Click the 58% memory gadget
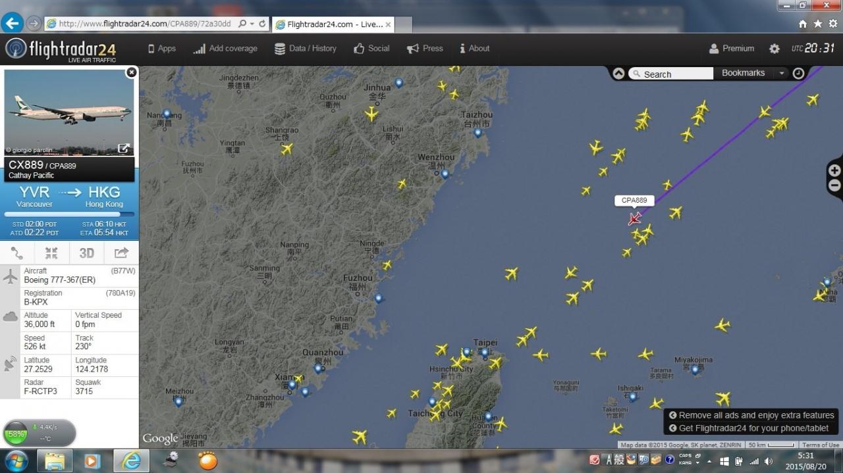843x473 pixels. [x=40, y=434]
